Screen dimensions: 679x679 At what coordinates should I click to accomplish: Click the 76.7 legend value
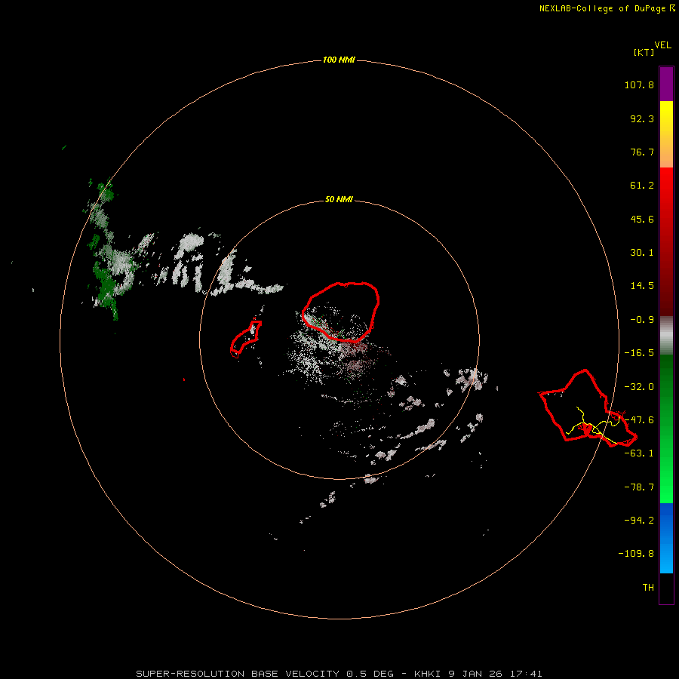click(x=642, y=152)
